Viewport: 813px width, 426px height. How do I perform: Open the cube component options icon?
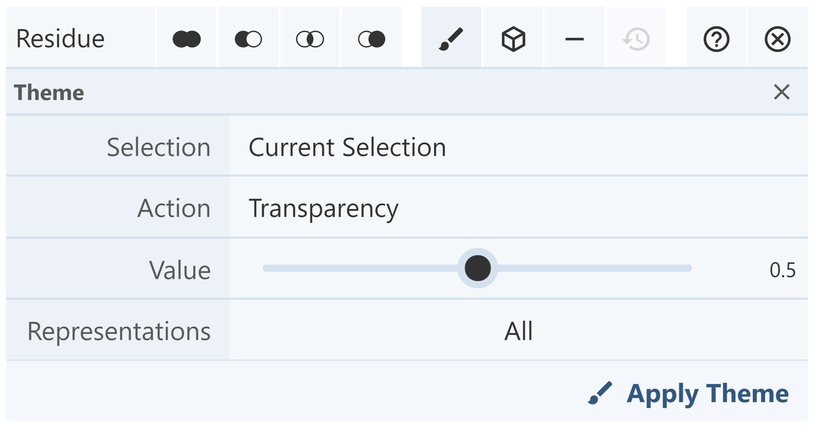[513, 39]
